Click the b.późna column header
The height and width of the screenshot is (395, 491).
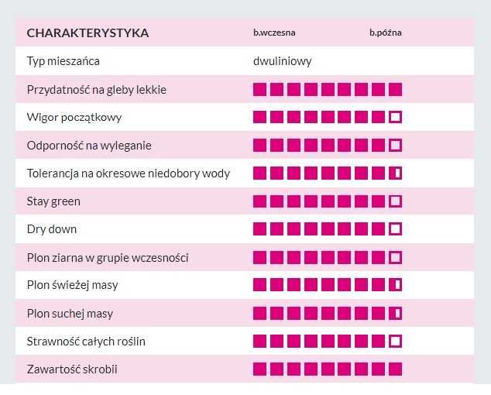pyautogui.click(x=385, y=33)
